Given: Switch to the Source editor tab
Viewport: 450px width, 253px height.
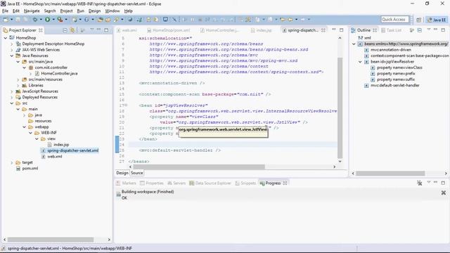Looking at the screenshot, I should pyautogui.click(x=137, y=173).
